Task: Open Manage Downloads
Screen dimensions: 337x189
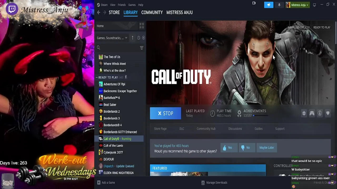Action: pos(214,182)
